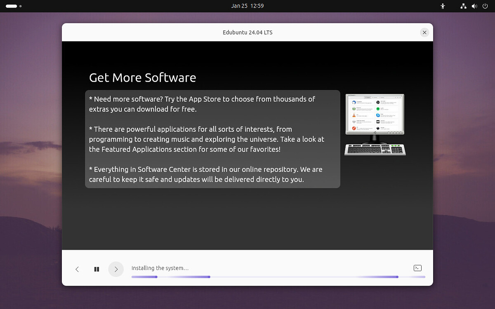Click the installation progress bar
The image size is (495, 309).
278,276
